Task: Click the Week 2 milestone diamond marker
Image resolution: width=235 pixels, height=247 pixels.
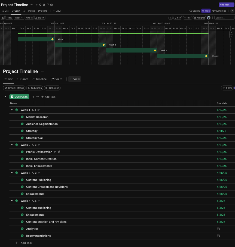Action: tap(104, 45)
